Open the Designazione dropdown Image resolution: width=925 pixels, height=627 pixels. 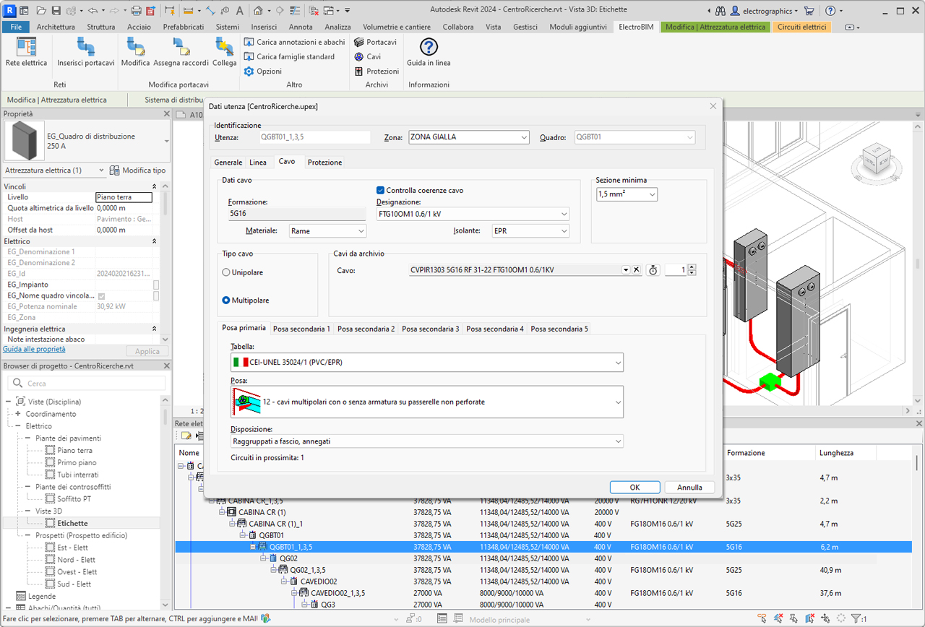tap(473, 214)
